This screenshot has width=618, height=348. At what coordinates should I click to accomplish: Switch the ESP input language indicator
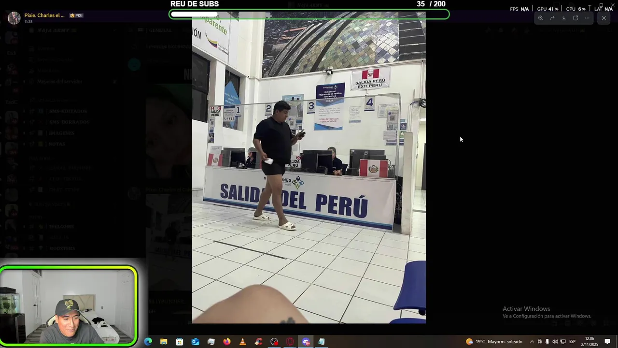pos(573,342)
